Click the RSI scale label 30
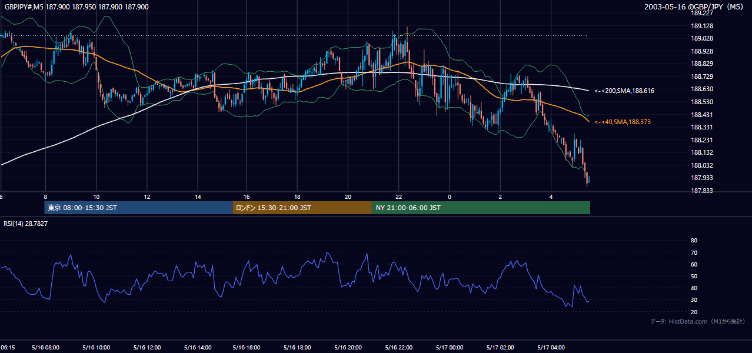Screen dimensions: 752x353 (x=694, y=300)
